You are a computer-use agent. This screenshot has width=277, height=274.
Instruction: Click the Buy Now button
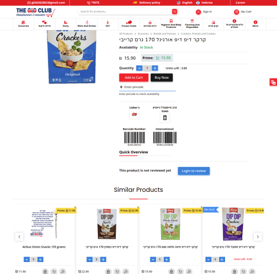[162, 78]
